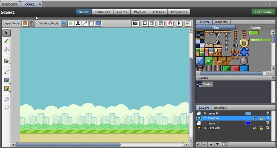This screenshot has width=277, height=148.
Task: Expand the tile grid tool dropdown
Action: click(x=10, y=63)
